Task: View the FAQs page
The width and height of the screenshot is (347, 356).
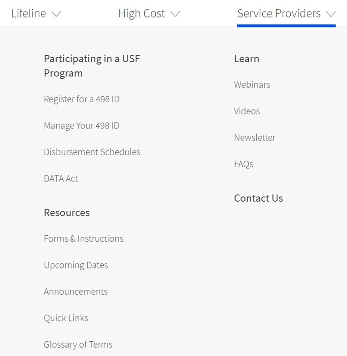Action: pyautogui.click(x=244, y=164)
